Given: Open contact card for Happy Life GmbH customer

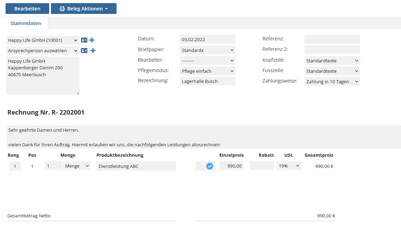Looking at the screenshot, I should click(x=84, y=40).
